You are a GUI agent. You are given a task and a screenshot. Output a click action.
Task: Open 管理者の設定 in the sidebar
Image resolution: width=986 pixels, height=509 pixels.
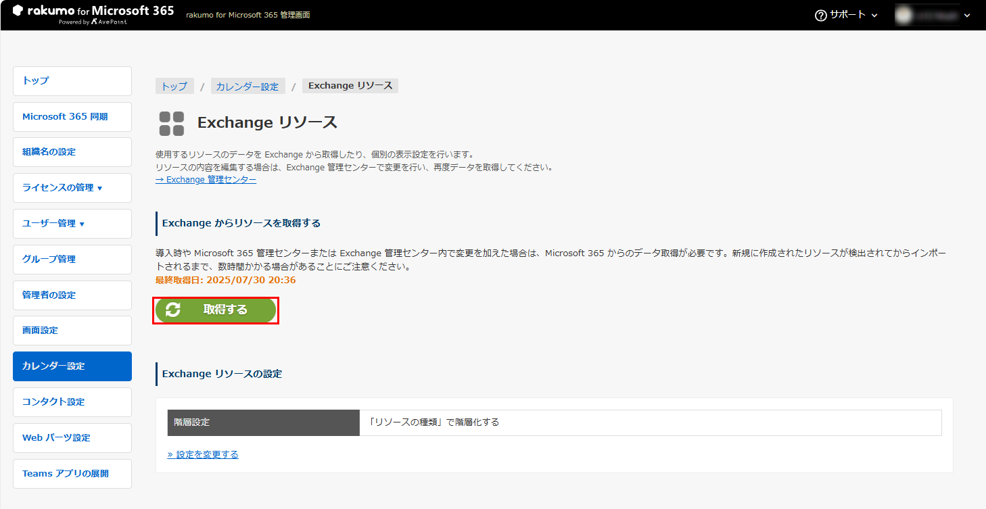[72, 295]
